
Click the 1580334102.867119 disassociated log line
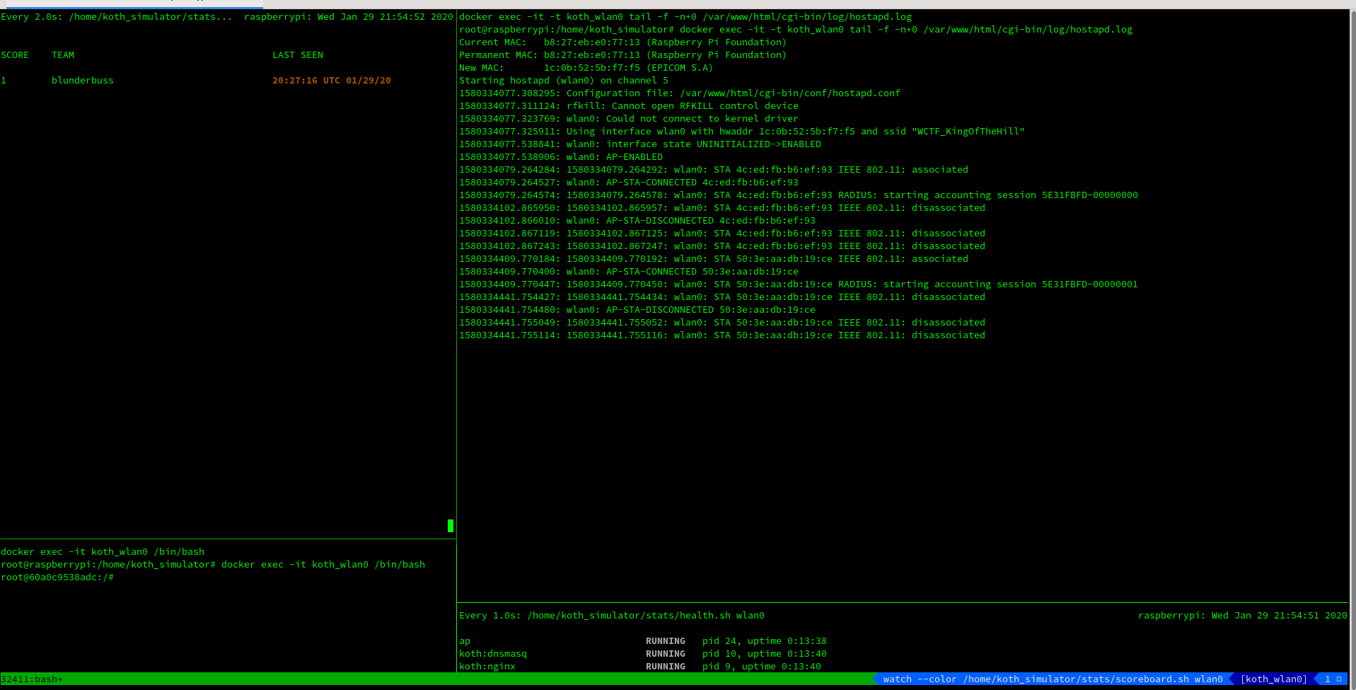722,234
